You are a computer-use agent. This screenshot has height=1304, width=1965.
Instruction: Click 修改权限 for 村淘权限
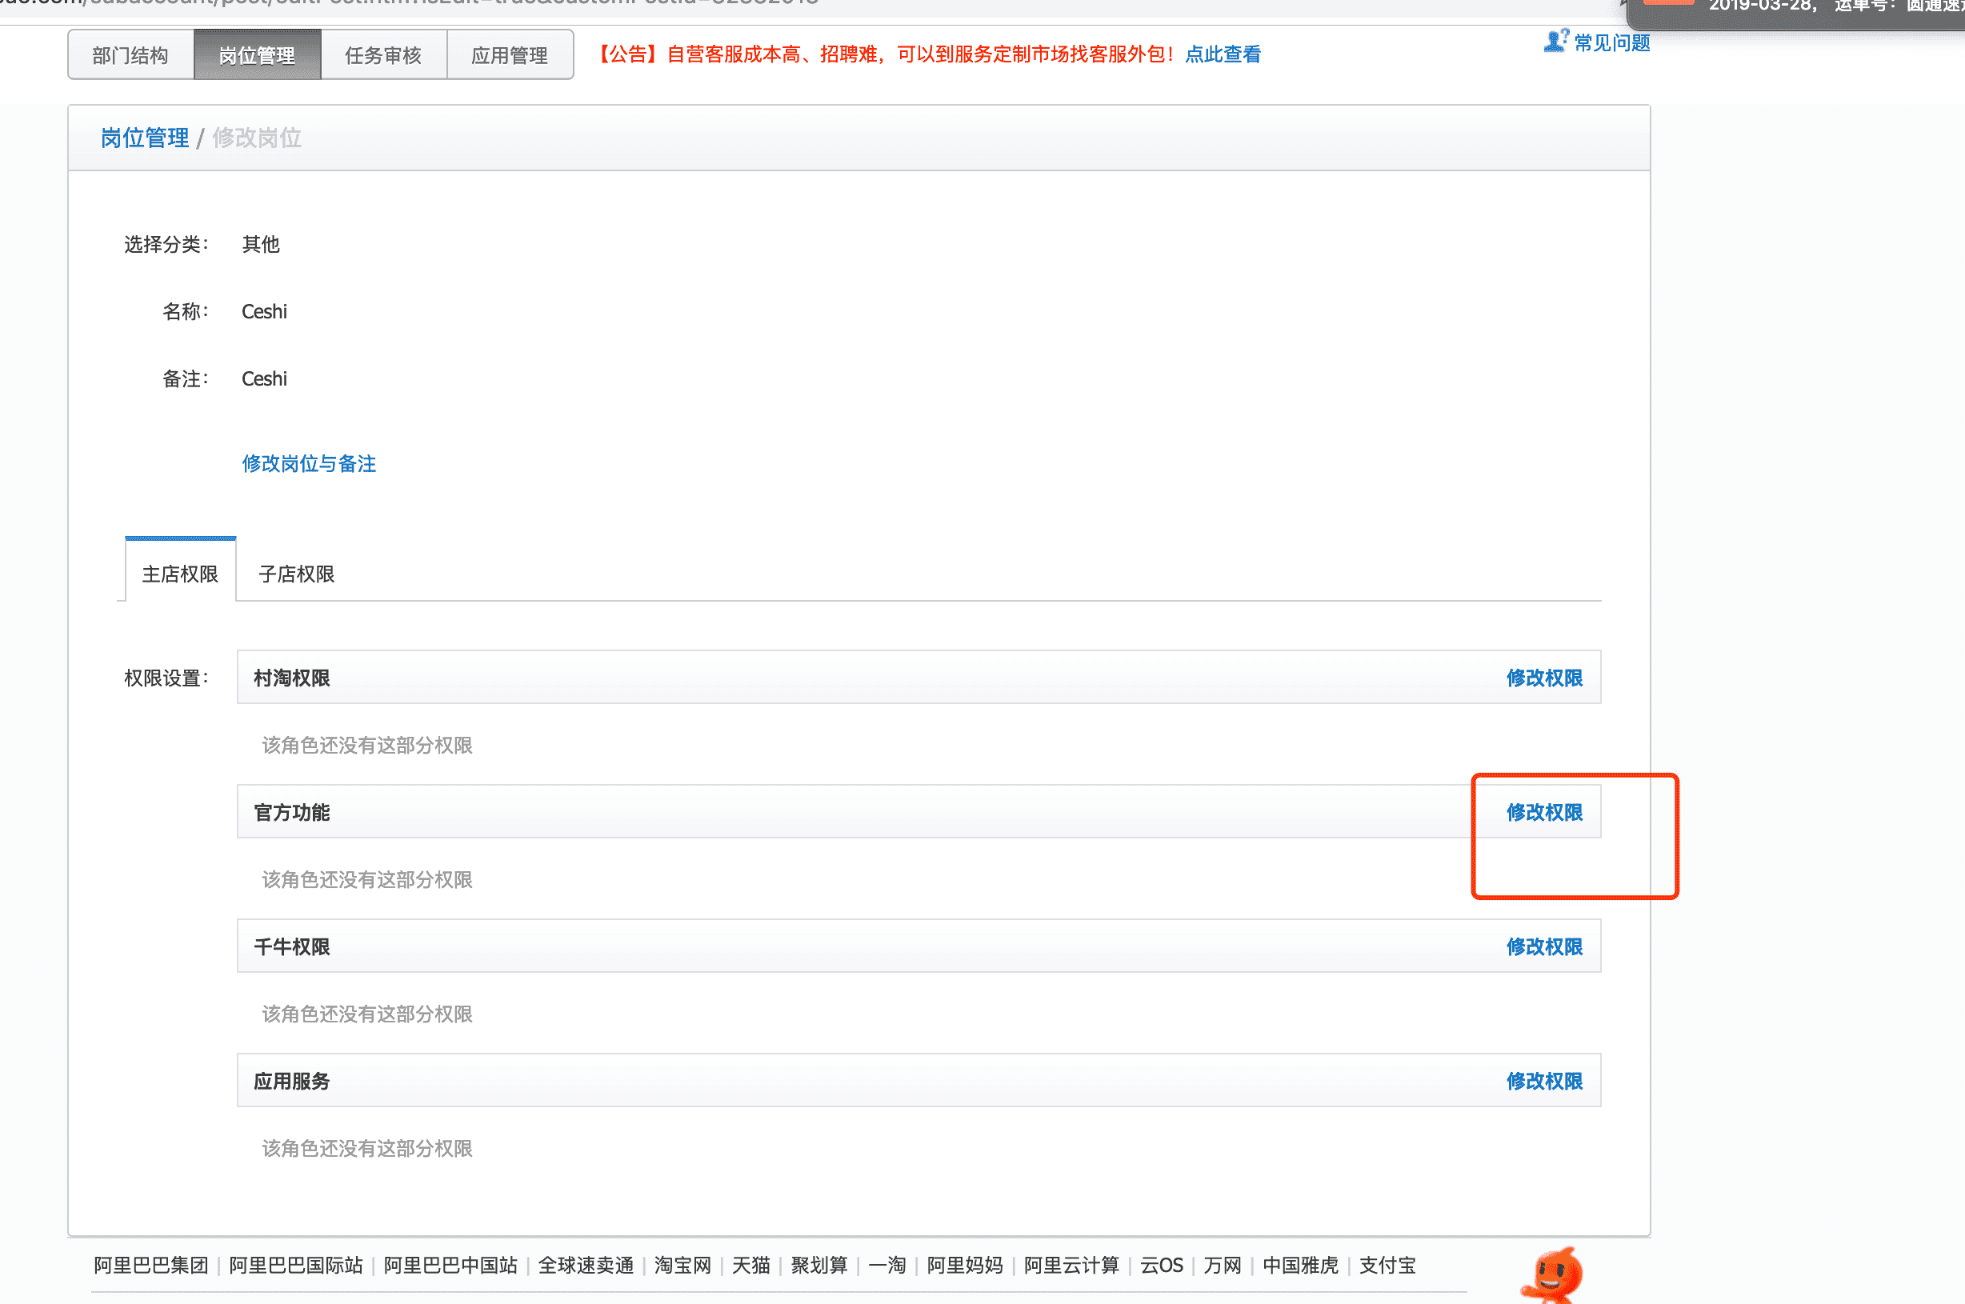click(x=1544, y=678)
